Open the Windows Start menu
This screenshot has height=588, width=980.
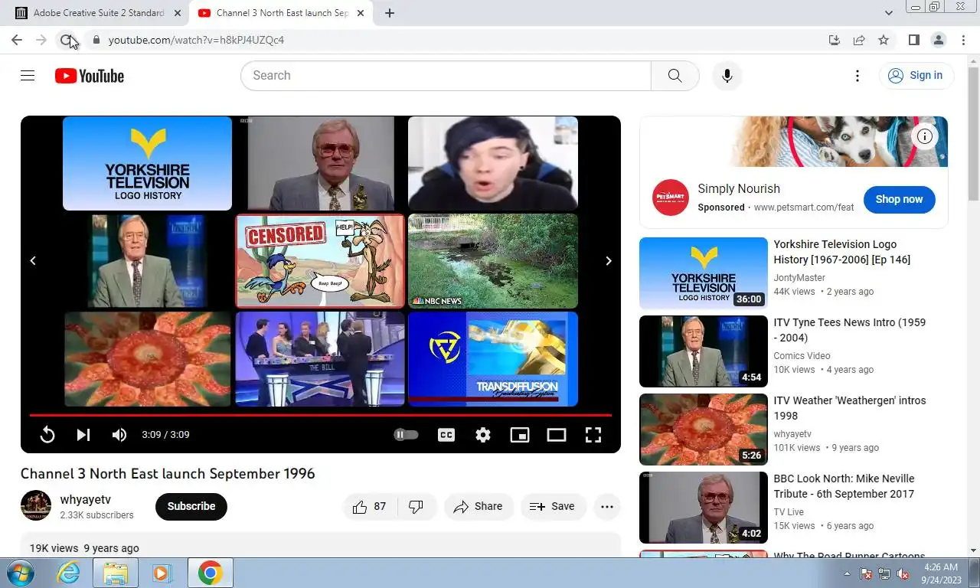click(x=21, y=573)
